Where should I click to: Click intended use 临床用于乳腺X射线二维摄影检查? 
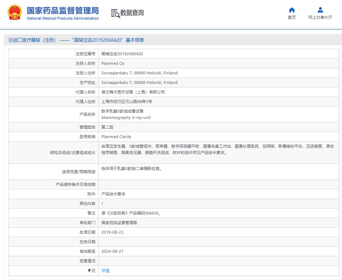click(x=131, y=168)
